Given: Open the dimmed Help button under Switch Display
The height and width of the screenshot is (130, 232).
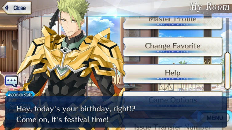Looking at the screenshot, I should [20, 116].
